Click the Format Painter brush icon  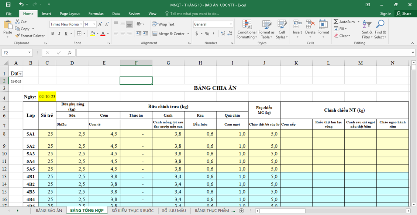pyautogui.click(x=17, y=36)
